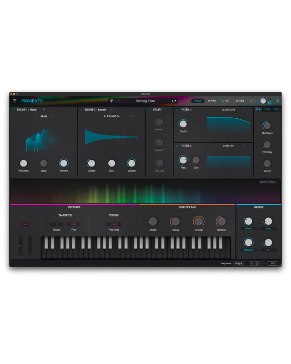Click the Multiband effect knob

pyautogui.click(x=267, y=126)
